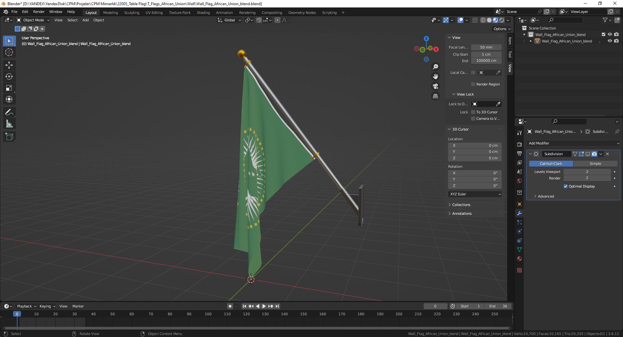Viewport: 623px width, 337px height.
Task: Uncheck Optimal Display option
Action: tap(566, 186)
